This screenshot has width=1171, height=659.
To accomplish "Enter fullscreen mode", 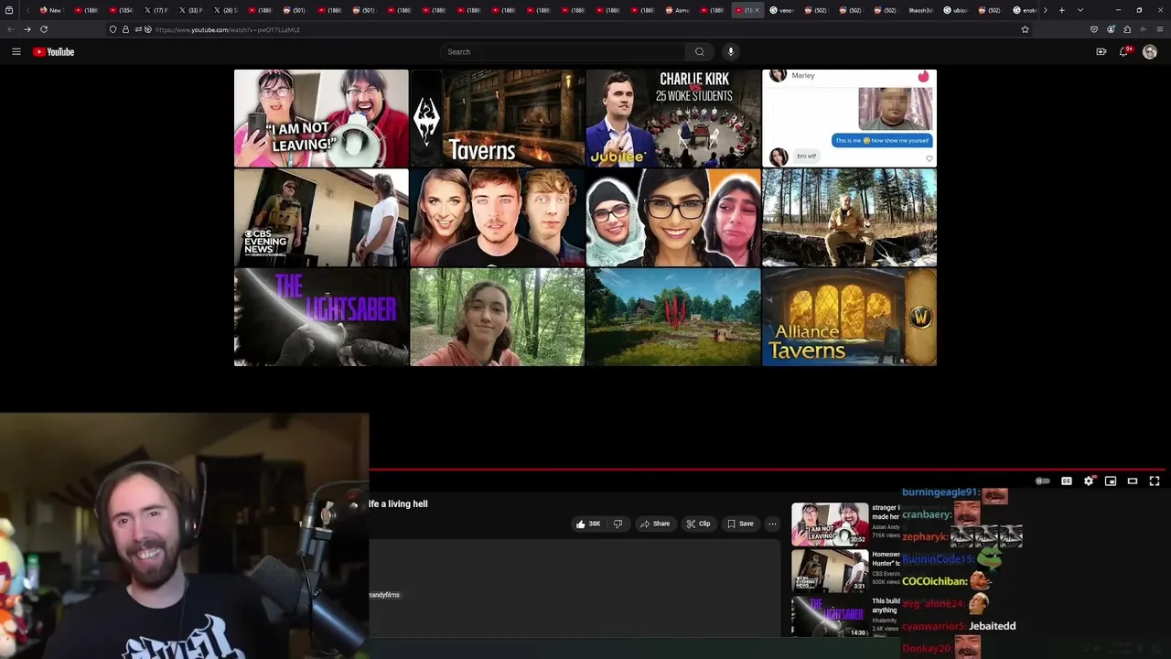I will coord(1155,481).
